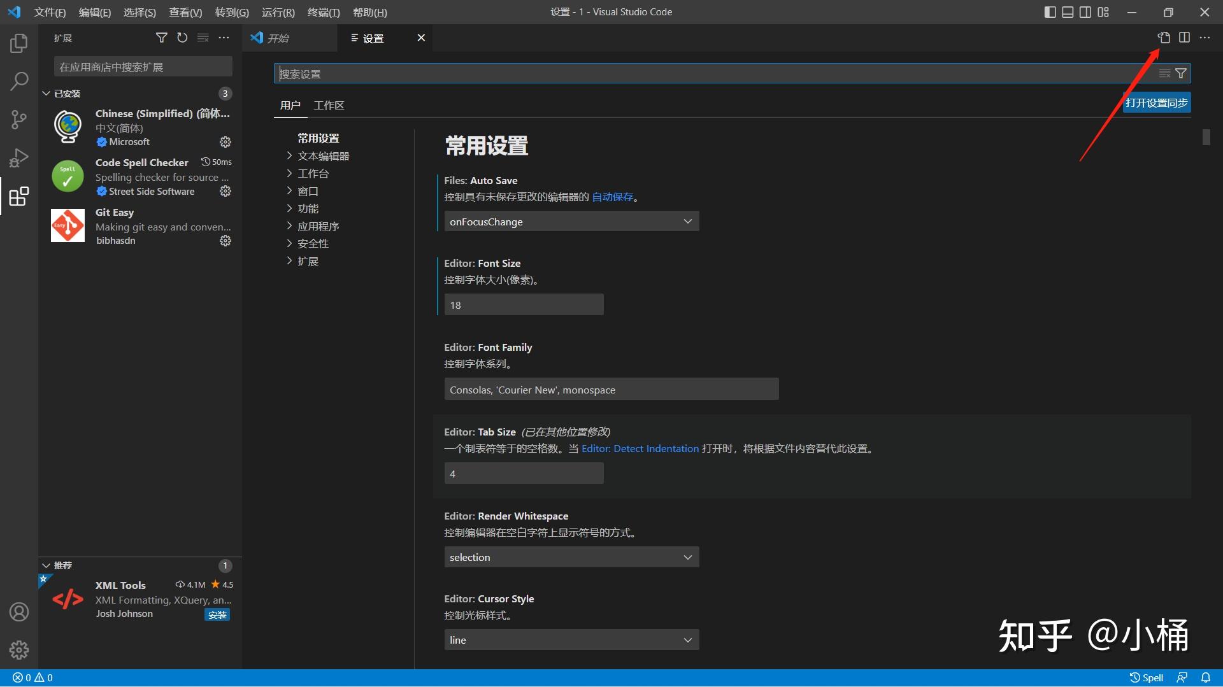Open the Cursor Style dropdown
This screenshot has height=687, width=1223.
571,639
